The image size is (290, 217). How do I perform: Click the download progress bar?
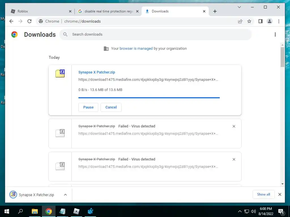tap(149, 97)
